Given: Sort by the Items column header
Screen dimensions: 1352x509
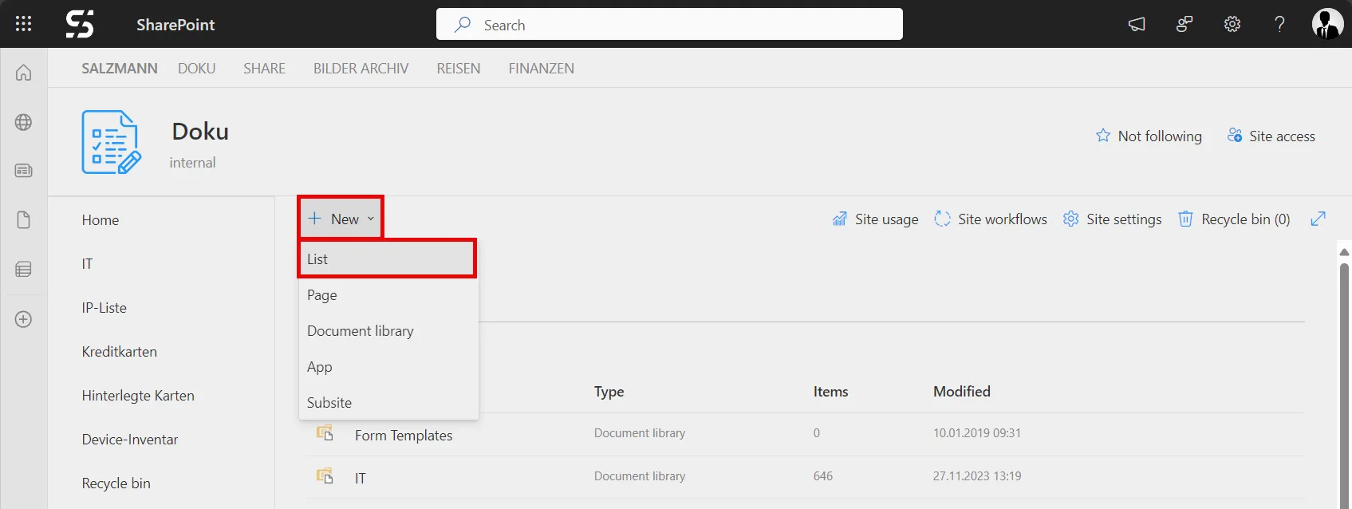Looking at the screenshot, I should tap(830, 392).
